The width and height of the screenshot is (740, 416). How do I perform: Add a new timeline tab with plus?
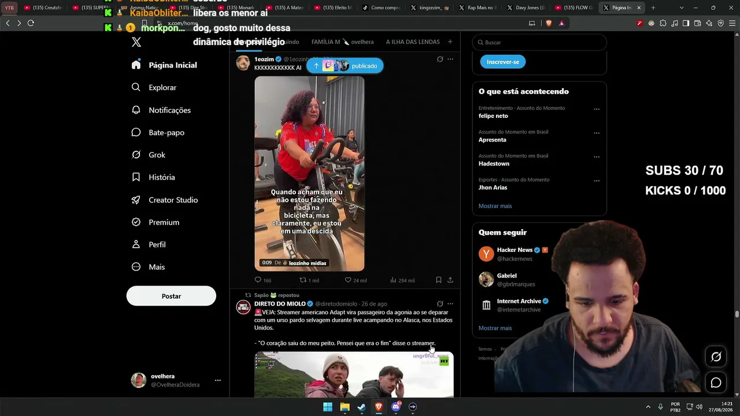click(x=450, y=42)
